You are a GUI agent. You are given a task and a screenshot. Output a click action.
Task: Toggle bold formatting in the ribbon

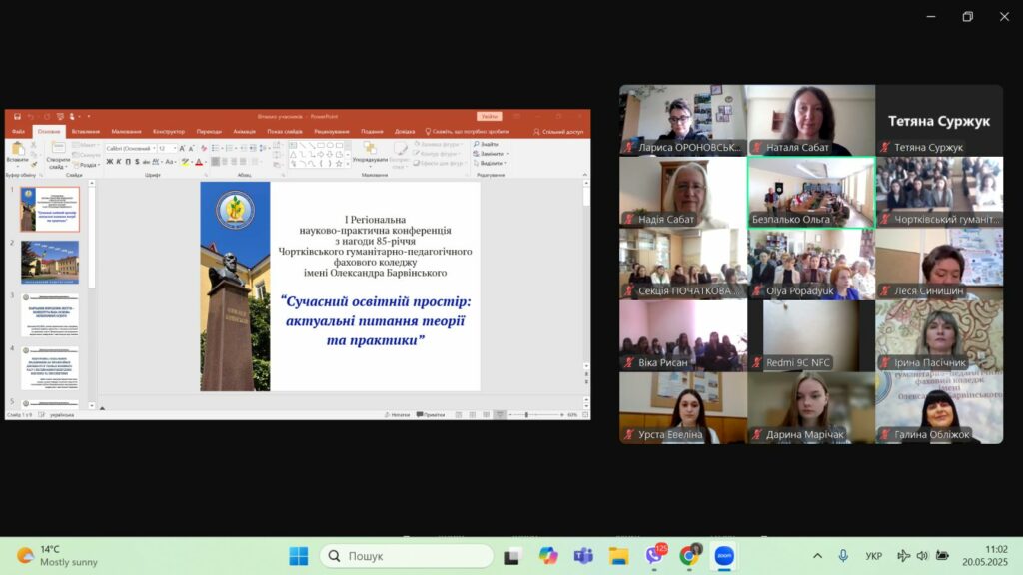click(x=109, y=161)
